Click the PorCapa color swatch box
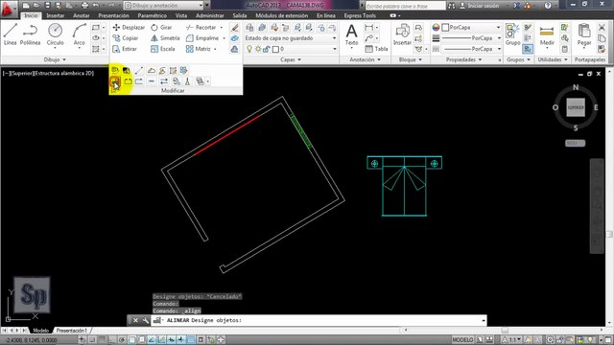The height and width of the screenshot is (345, 614). pyautogui.click(x=445, y=28)
